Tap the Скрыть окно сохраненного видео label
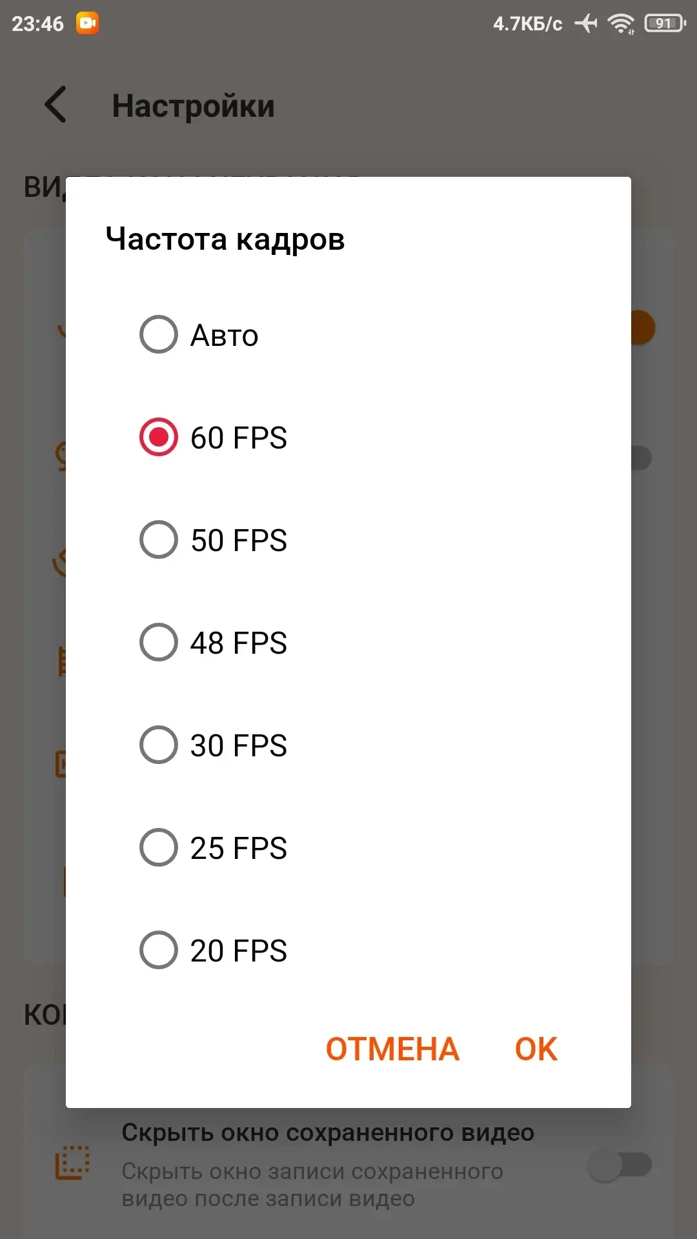 coord(328,1133)
